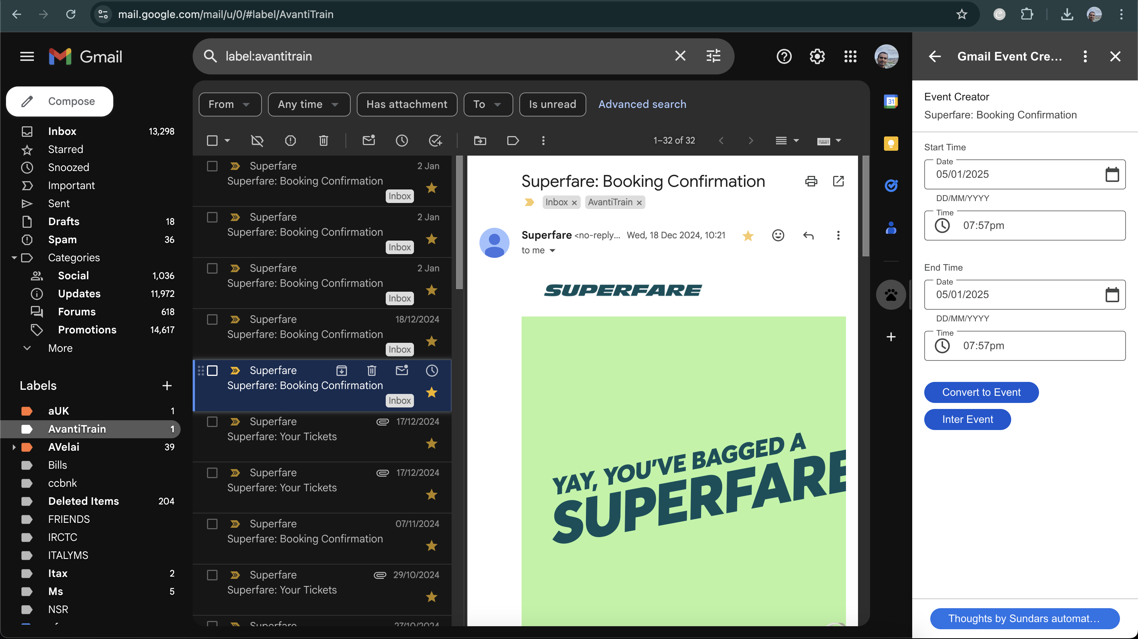This screenshot has width=1138, height=639.
Task: Click the delete trash icon in toolbar
Action: click(x=323, y=141)
